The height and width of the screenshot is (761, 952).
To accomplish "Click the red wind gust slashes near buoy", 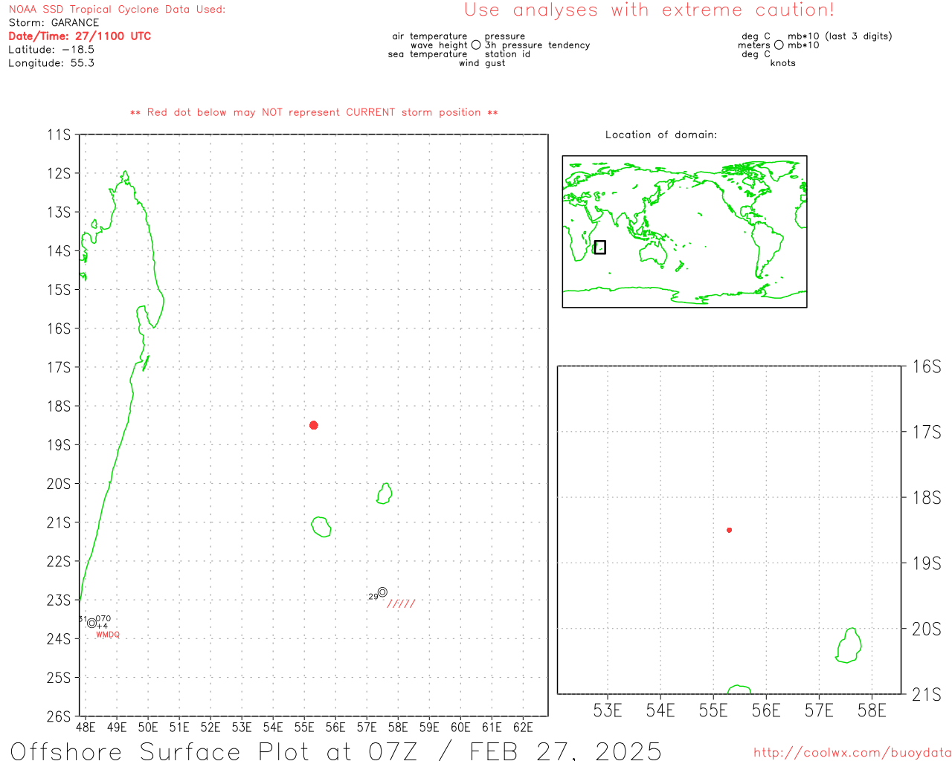I will [x=402, y=603].
